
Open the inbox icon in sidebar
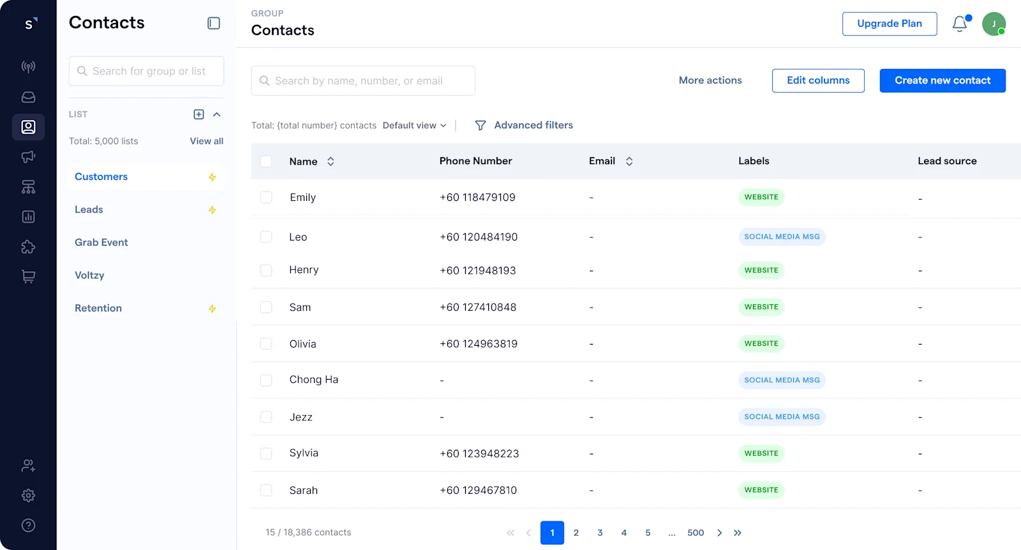(28, 97)
